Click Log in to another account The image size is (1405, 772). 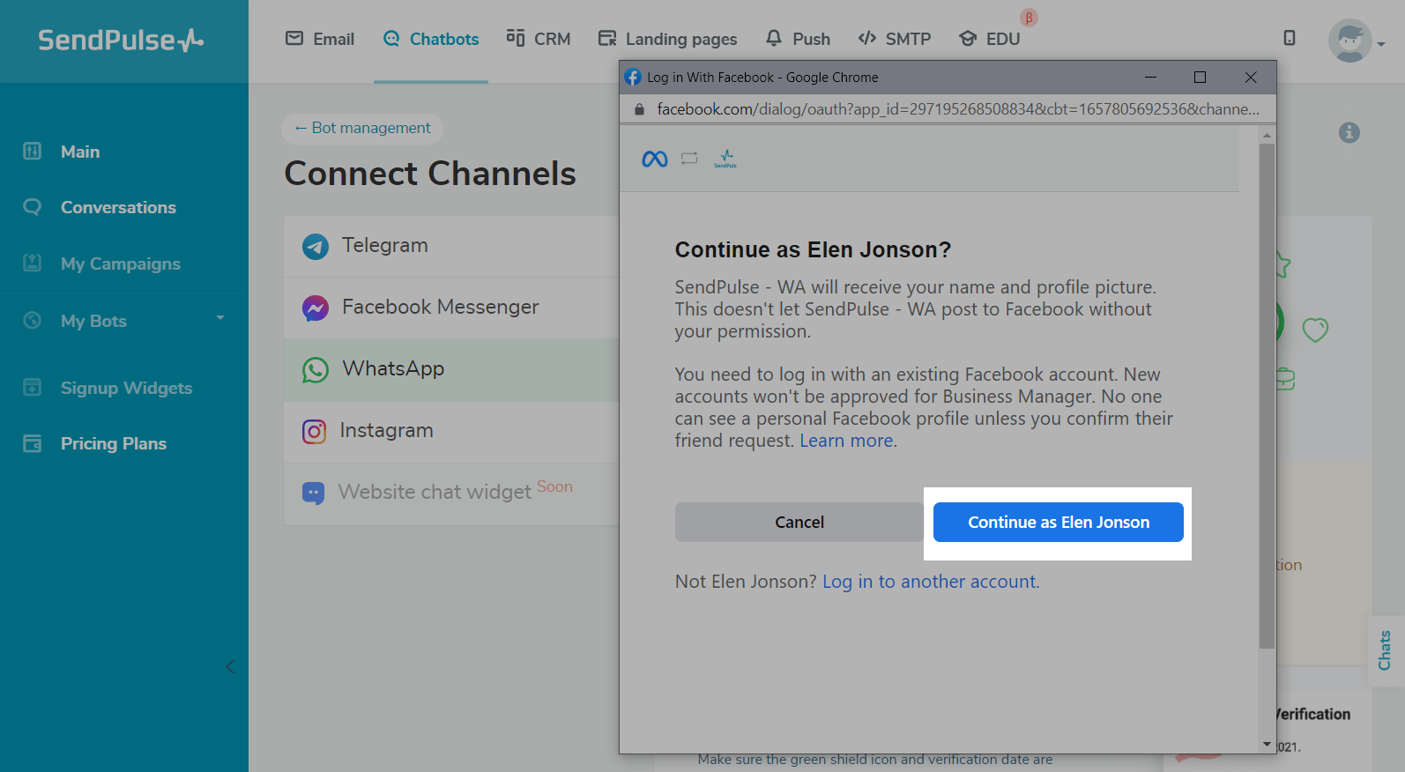(931, 582)
